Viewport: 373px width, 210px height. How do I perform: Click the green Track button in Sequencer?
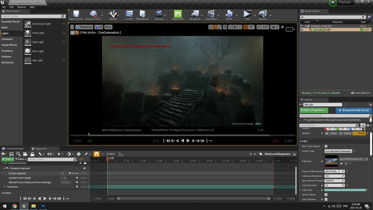coord(7,159)
